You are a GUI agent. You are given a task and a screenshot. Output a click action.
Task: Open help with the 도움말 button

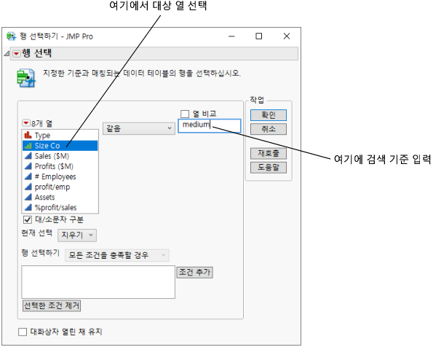point(269,168)
